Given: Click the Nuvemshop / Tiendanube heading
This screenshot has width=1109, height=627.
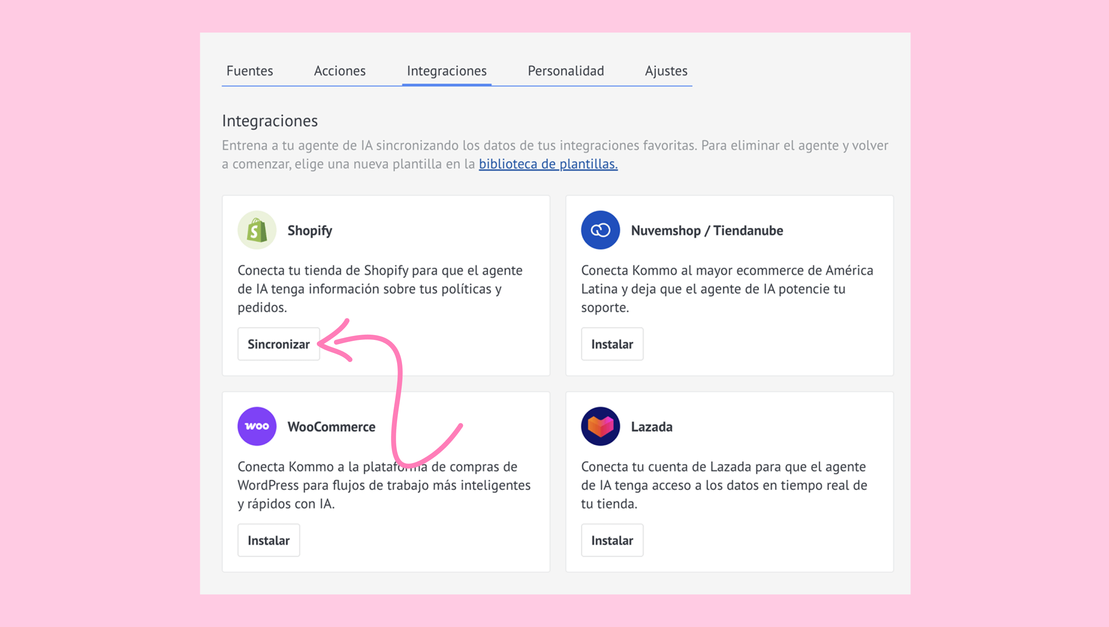Looking at the screenshot, I should click(x=706, y=230).
